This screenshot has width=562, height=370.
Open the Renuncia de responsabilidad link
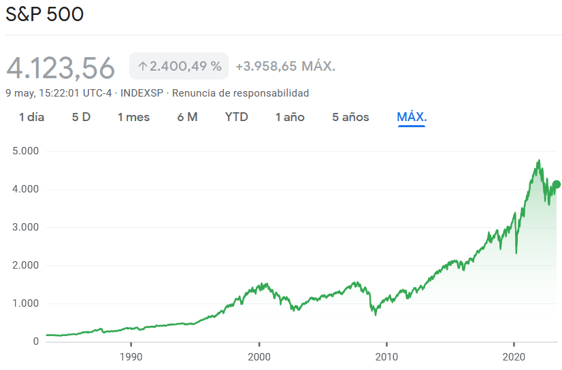[239, 93]
